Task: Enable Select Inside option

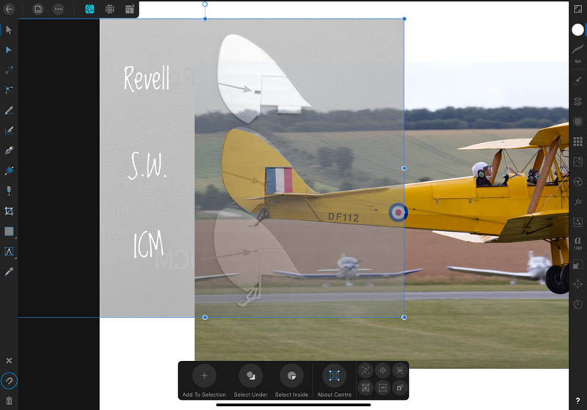Action: coord(291,381)
